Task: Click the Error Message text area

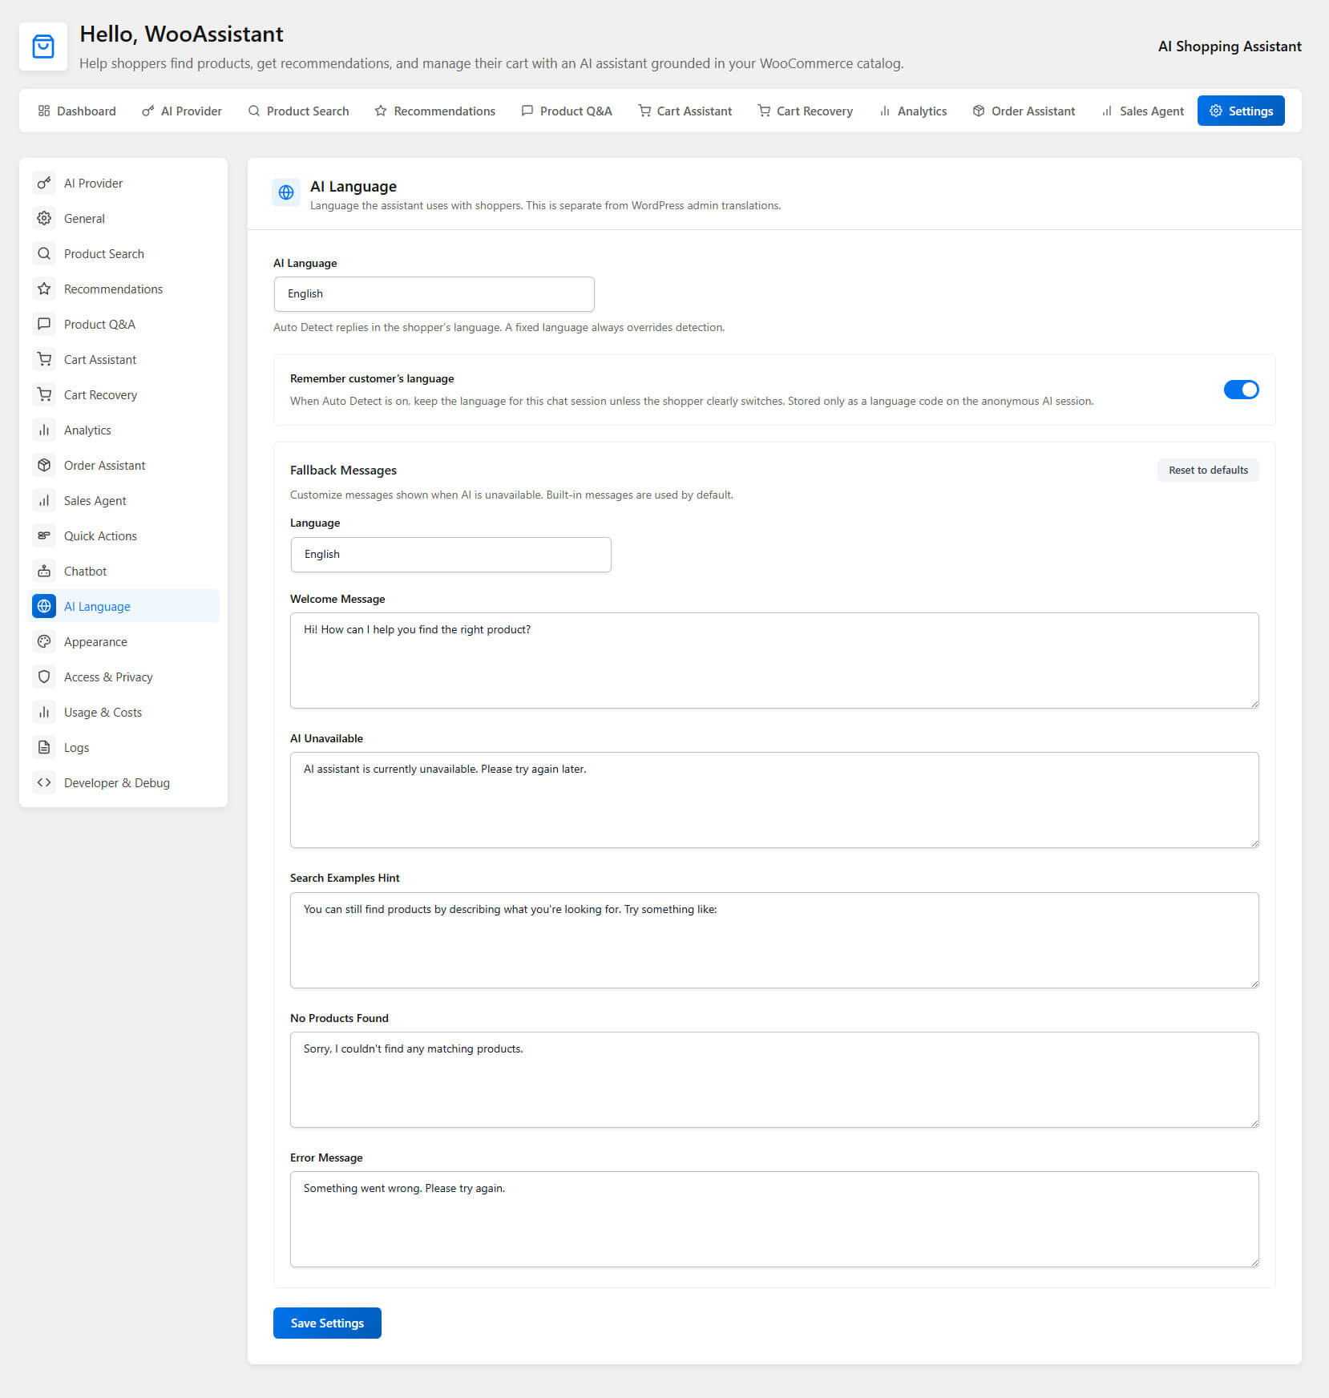Action: pos(774,1219)
